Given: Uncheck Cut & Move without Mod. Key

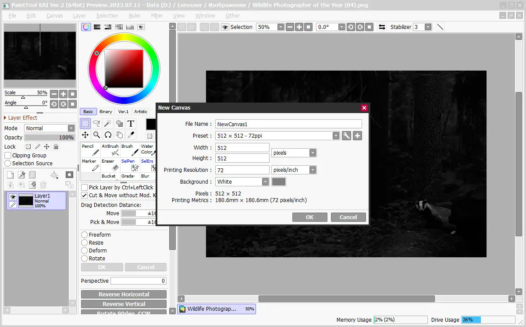Looking at the screenshot, I should coord(85,195).
